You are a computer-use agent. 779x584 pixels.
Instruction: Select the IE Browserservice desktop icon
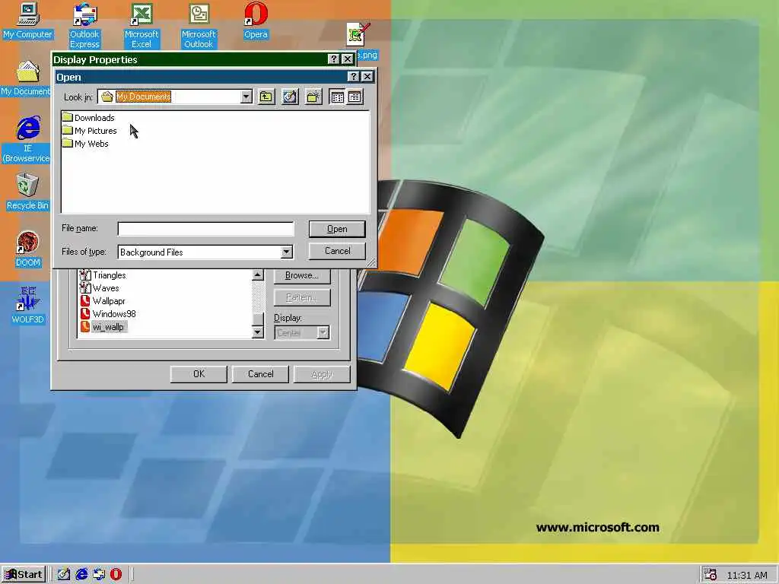27,140
